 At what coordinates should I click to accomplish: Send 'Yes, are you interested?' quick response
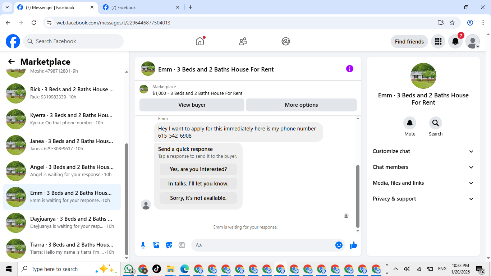click(198, 169)
